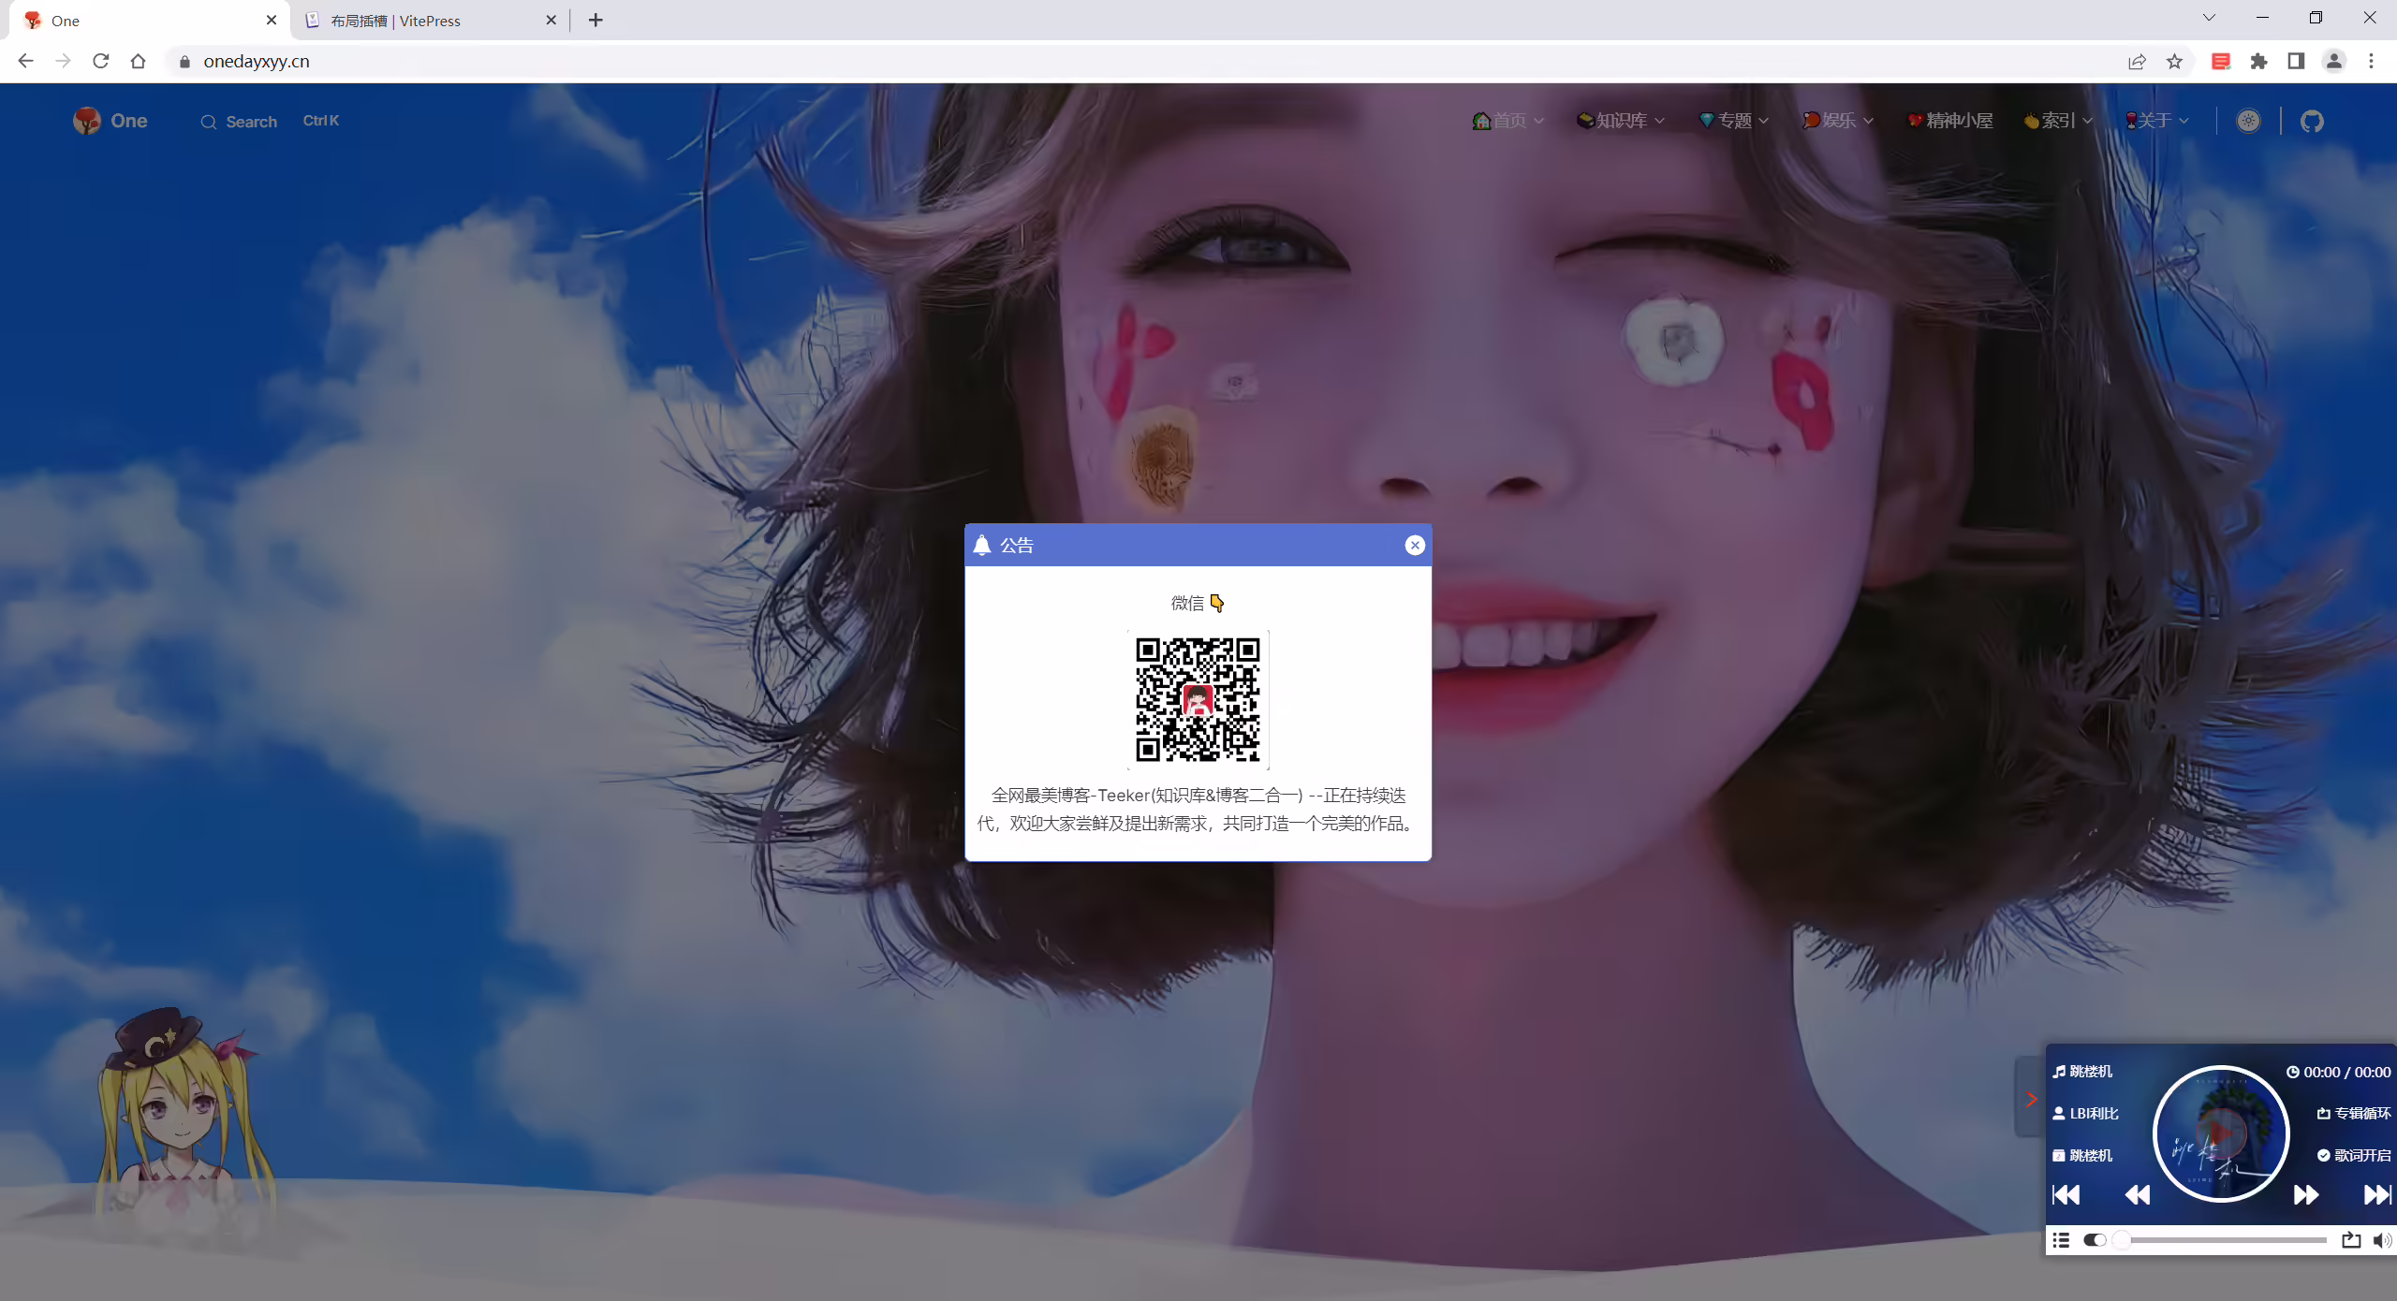Expand the 专题 navigation dropdown
Image resolution: width=2397 pixels, height=1301 pixels.
[x=1734, y=121]
